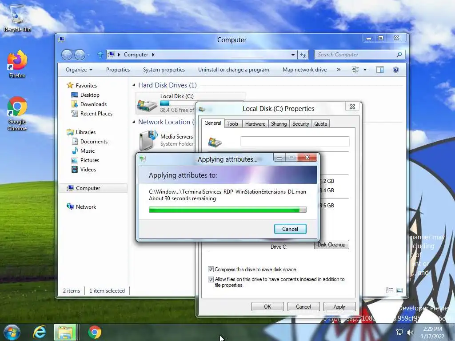Select Libraries in the navigation pane
This screenshot has width=455, height=341.
81,132
